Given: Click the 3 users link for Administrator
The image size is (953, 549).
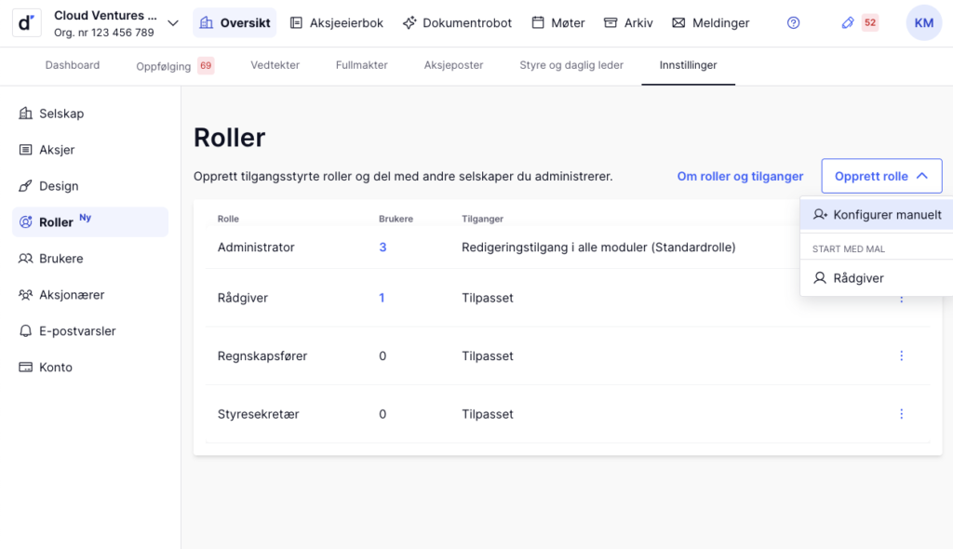Looking at the screenshot, I should point(383,248).
